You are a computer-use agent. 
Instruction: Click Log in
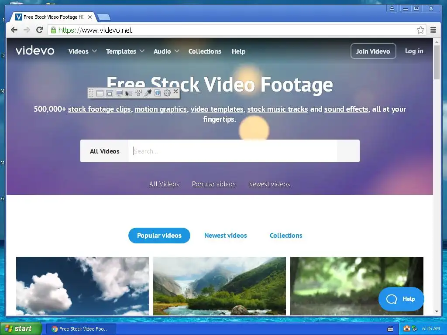[x=414, y=51]
